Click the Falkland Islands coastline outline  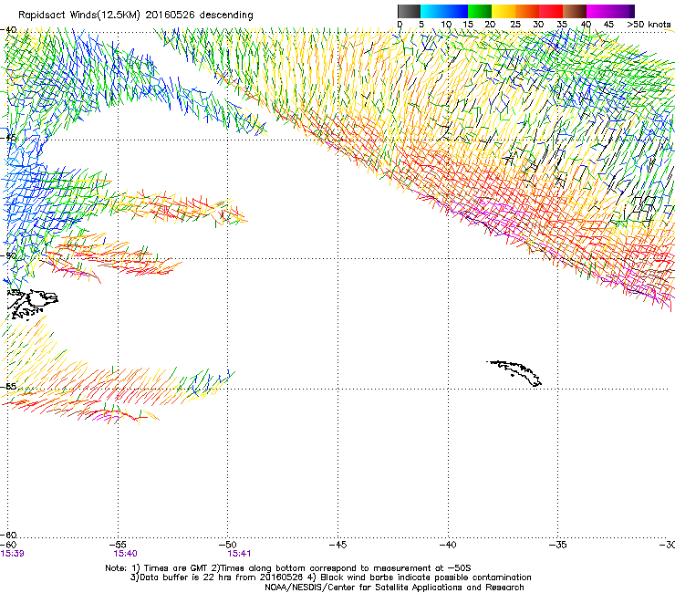[32, 305]
